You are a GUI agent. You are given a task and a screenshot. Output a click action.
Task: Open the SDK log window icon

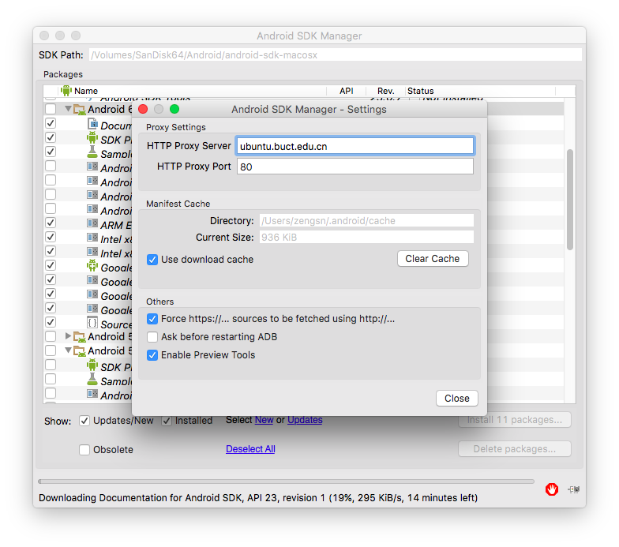point(575,489)
